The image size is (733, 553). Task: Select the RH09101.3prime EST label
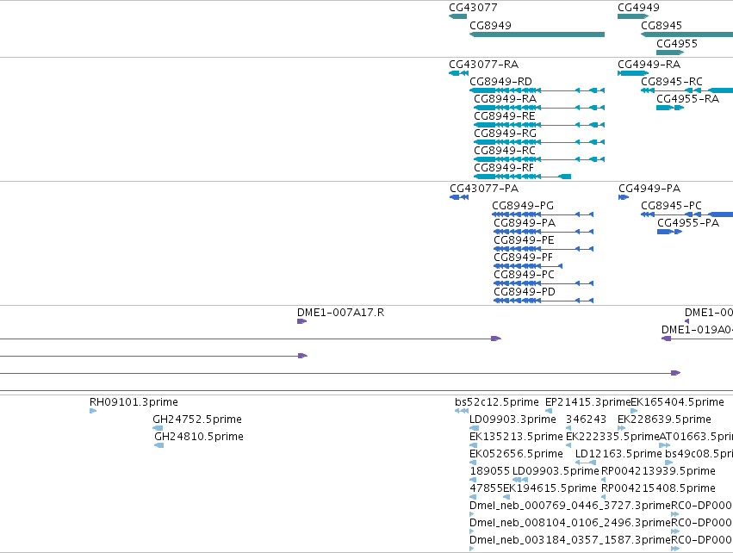(x=134, y=402)
